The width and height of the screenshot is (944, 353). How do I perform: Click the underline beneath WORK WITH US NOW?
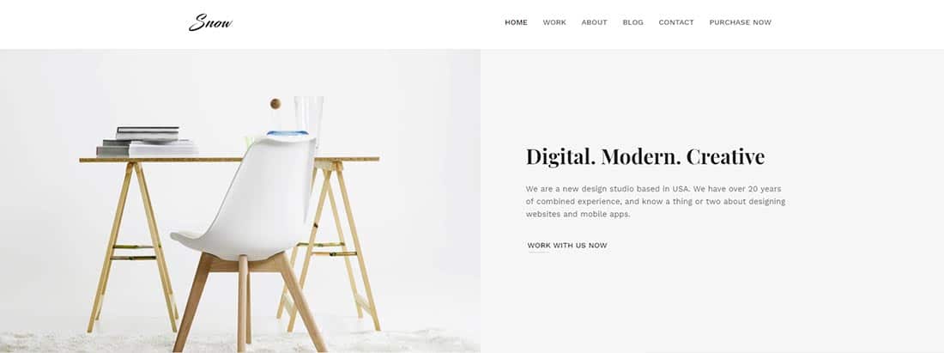click(540, 253)
